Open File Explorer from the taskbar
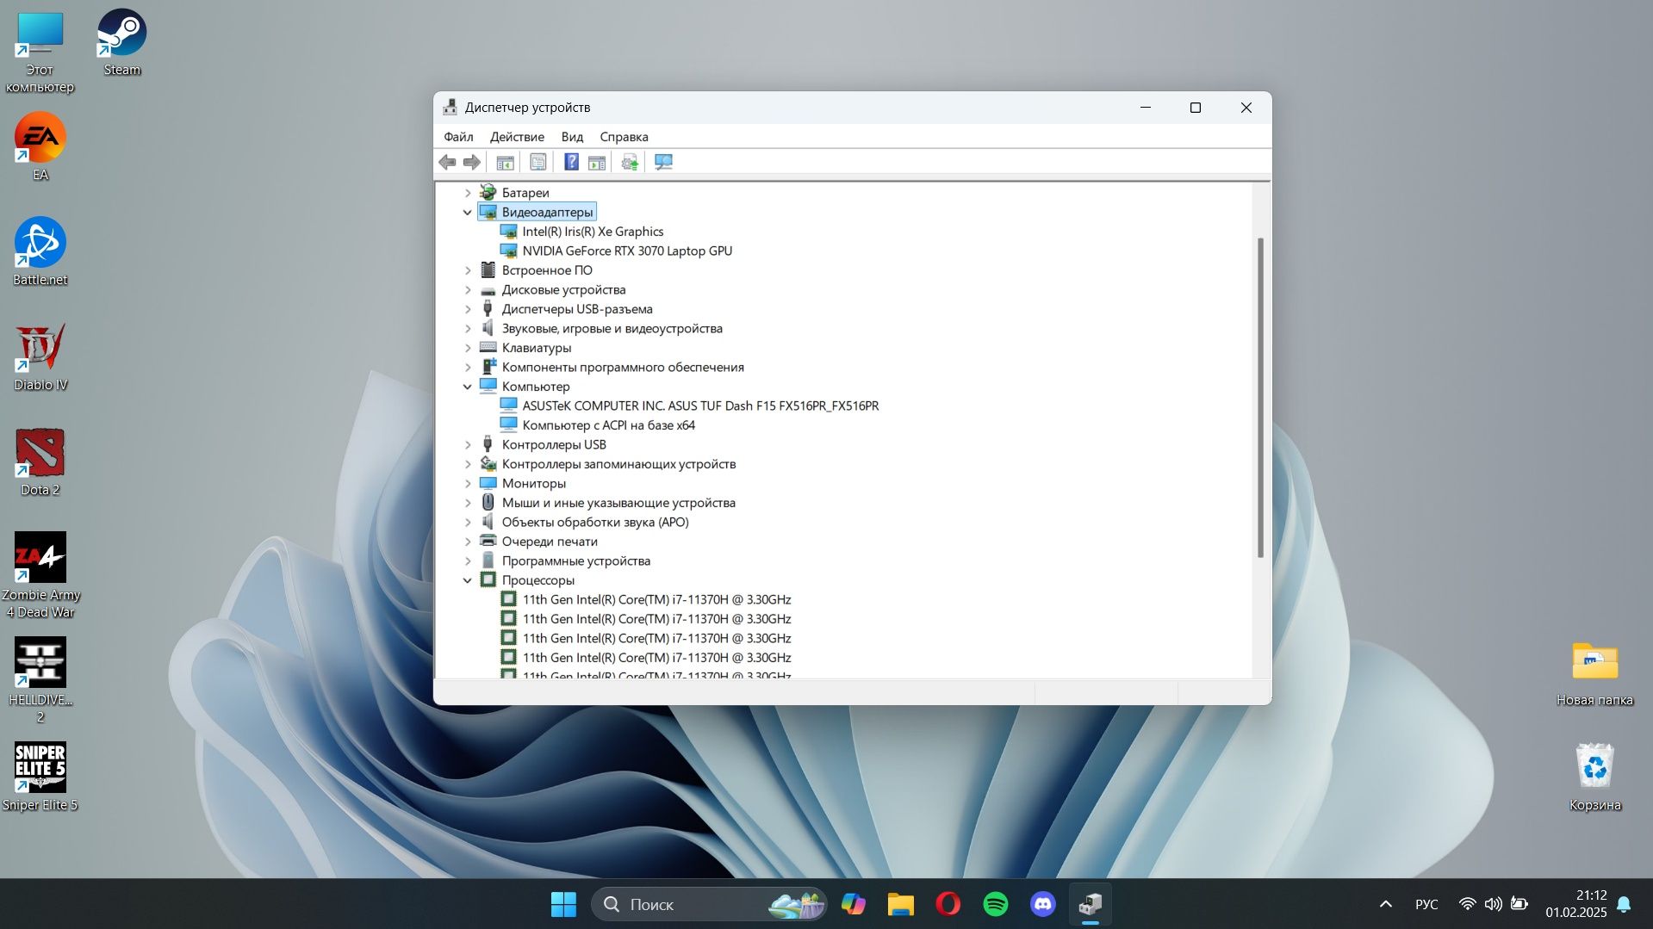Viewport: 1653px width, 929px height. pos(900,904)
